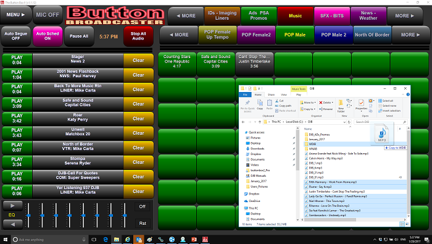This screenshot has height=244, width=432.
Task: Open File Explorer from the taskbar
Action: click(x=117, y=239)
